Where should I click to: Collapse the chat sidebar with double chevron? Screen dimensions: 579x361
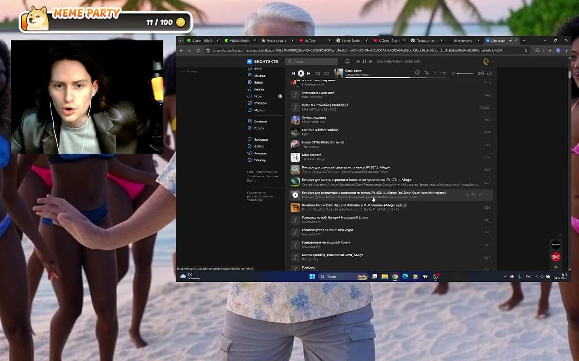tap(559, 235)
